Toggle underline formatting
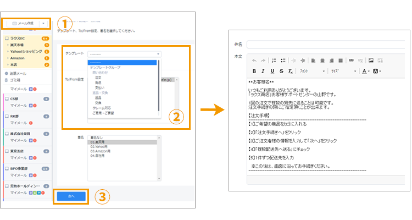Viewport: 412px width, 220px height. pos(272,71)
